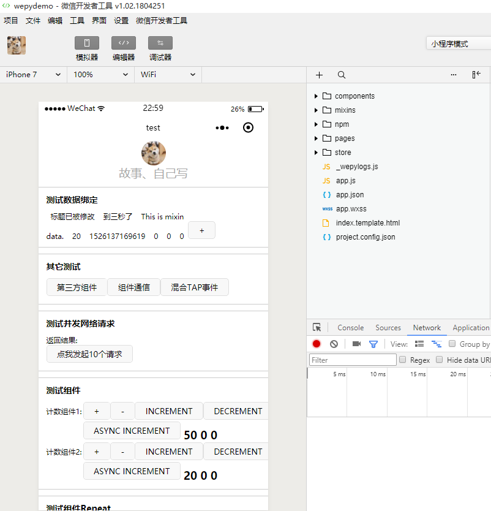Activate the element inspector icon in devtools

317,327
